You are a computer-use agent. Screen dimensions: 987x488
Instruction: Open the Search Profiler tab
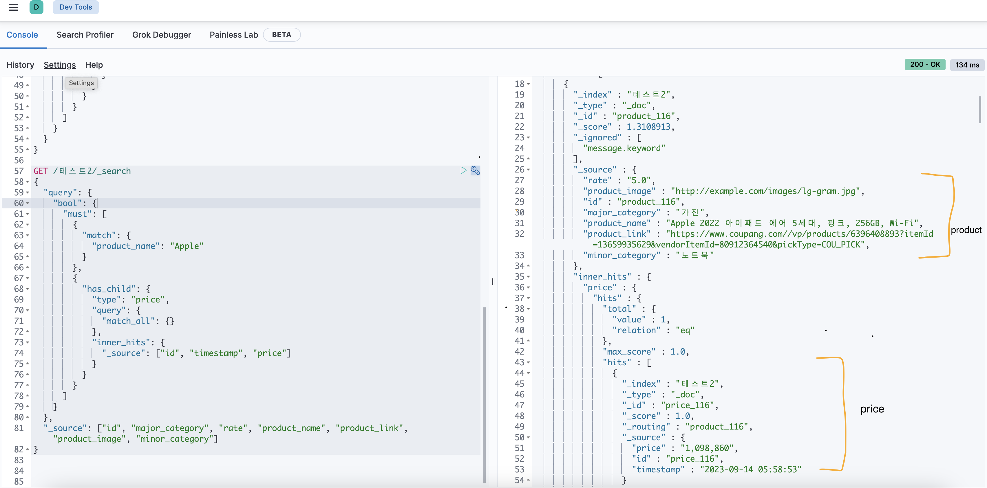tap(85, 35)
